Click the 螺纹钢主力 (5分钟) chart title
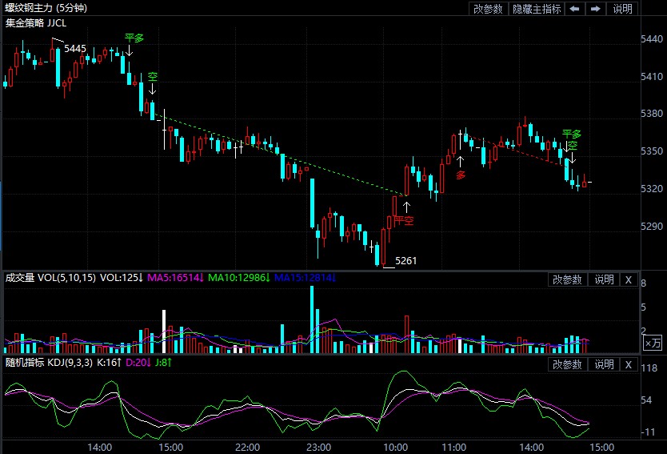667x454 pixels. click(45, 8)
